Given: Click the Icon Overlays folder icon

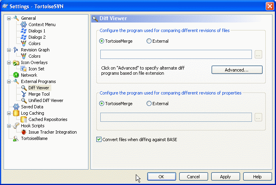Looking at the screenshot, I should [16, 62].
